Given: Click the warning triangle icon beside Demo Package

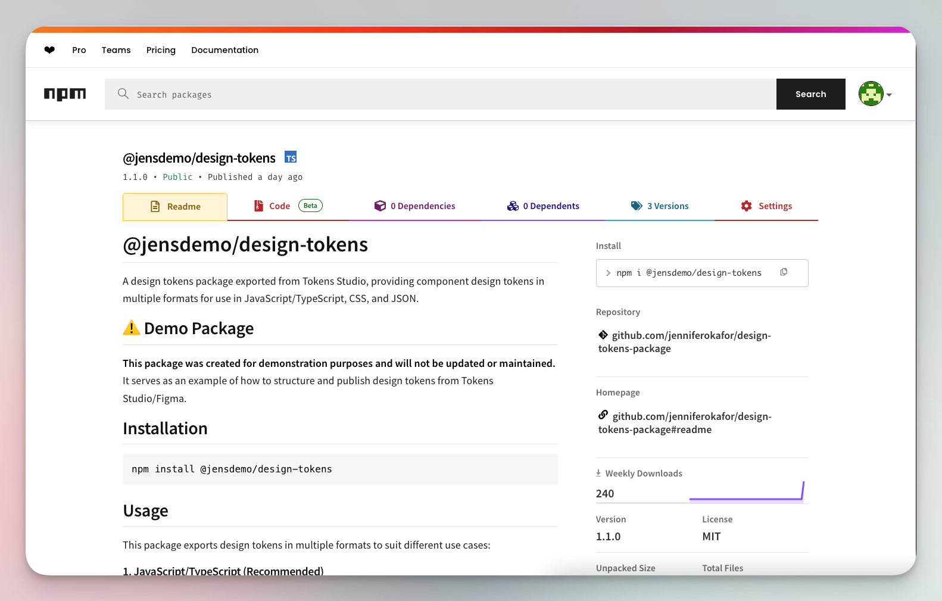Looking at the screenshot, I should (132, 328).
